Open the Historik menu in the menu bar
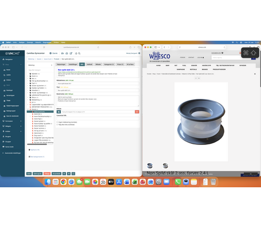Image resolution: width=261 pixels, height=228 pixels. click(x=38, y=42)
